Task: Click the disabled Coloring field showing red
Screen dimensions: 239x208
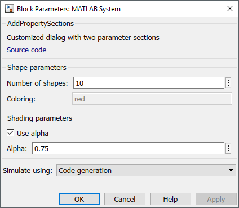Action: coord(152,99)
